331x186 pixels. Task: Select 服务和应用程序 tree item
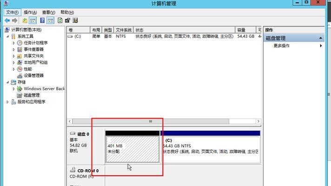click(31, 102)
